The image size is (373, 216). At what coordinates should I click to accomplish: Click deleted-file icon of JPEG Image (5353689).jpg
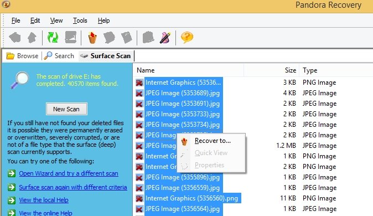(139, 93)
